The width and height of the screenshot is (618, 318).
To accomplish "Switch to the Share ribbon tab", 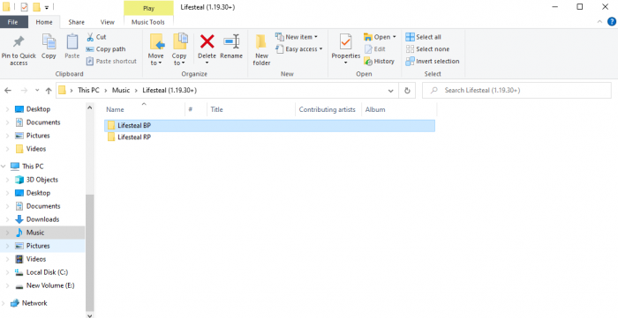I will pyautogui.click(x=77, y=22).
